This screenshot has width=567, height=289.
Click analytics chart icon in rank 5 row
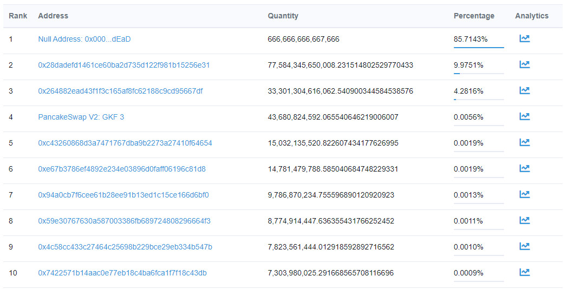click(x=524, y=142)
